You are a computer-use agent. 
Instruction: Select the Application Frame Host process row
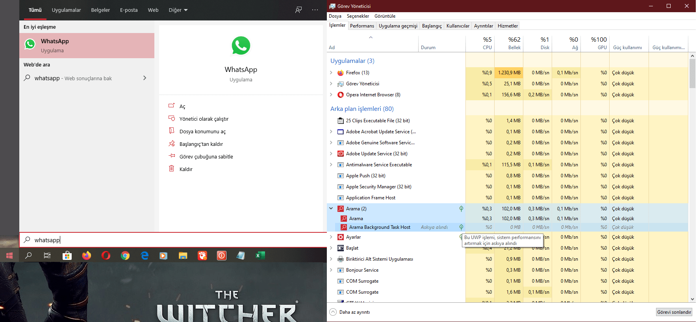(508, 198)
